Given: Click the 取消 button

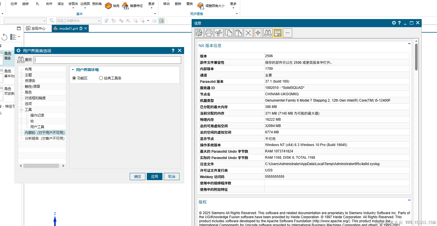Looking at the screenshot, I should coord(172,176).
